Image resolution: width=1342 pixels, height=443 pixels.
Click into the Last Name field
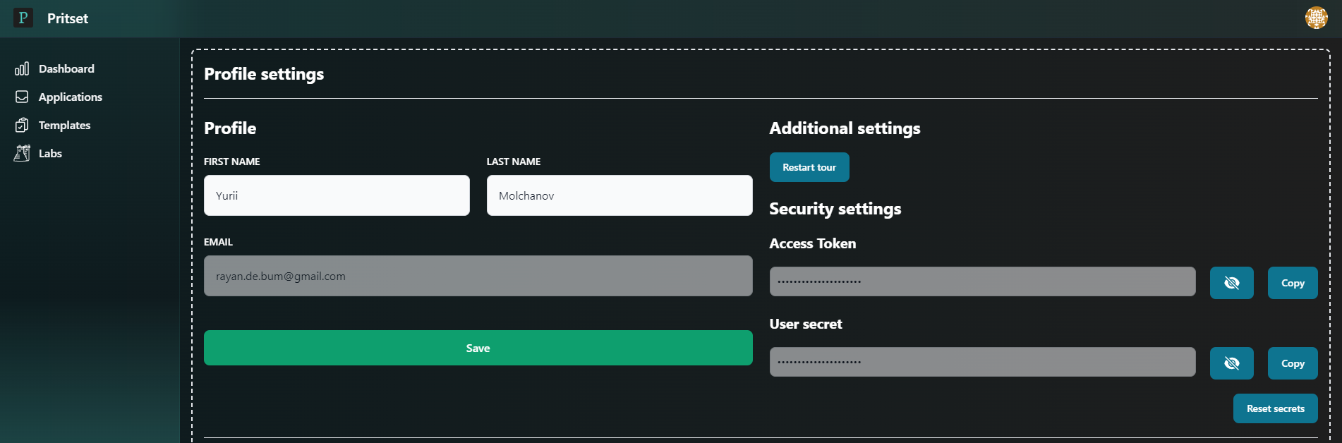(619, 195)
